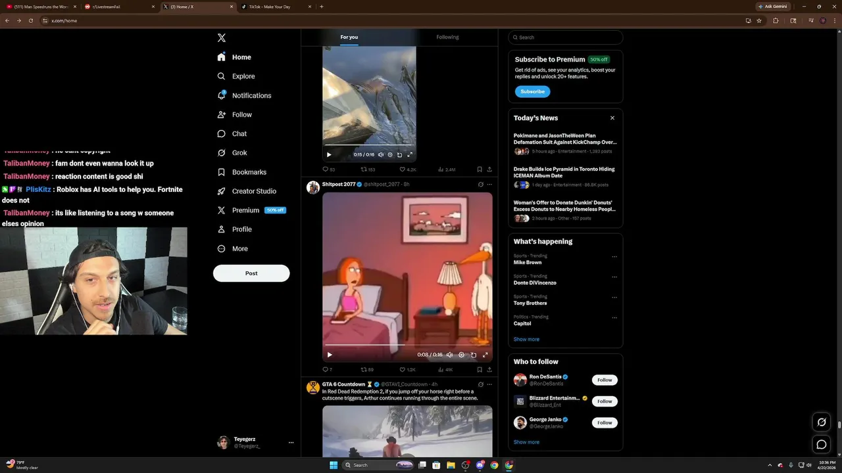
Task: Mute the Shitpost 2077 video
Action: click(x=449, y=355)
